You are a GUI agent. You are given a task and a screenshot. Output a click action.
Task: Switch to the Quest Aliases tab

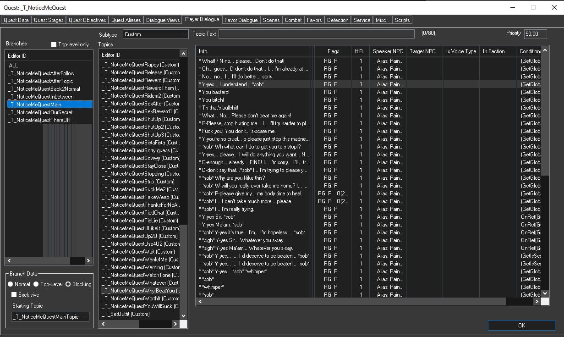tap(126, 20)
